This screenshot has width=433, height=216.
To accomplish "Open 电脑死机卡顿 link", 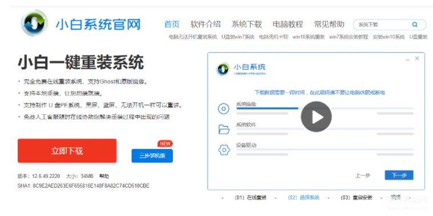I will click(273, 37).
